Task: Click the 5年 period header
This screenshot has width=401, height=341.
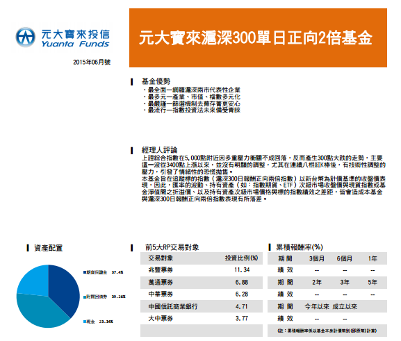Action: [x=373, y=282]
